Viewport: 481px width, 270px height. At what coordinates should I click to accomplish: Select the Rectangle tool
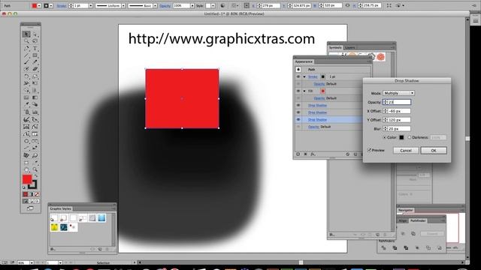(x=35, y=55)
